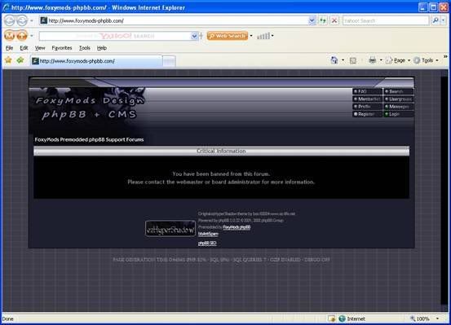Click the search magnifier icon
The width and height of the screenshot is (451, 325).
[436, 20]
